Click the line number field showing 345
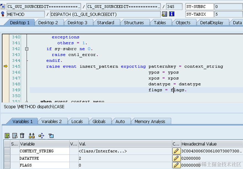The image size is (243, 169). point(174,7)
